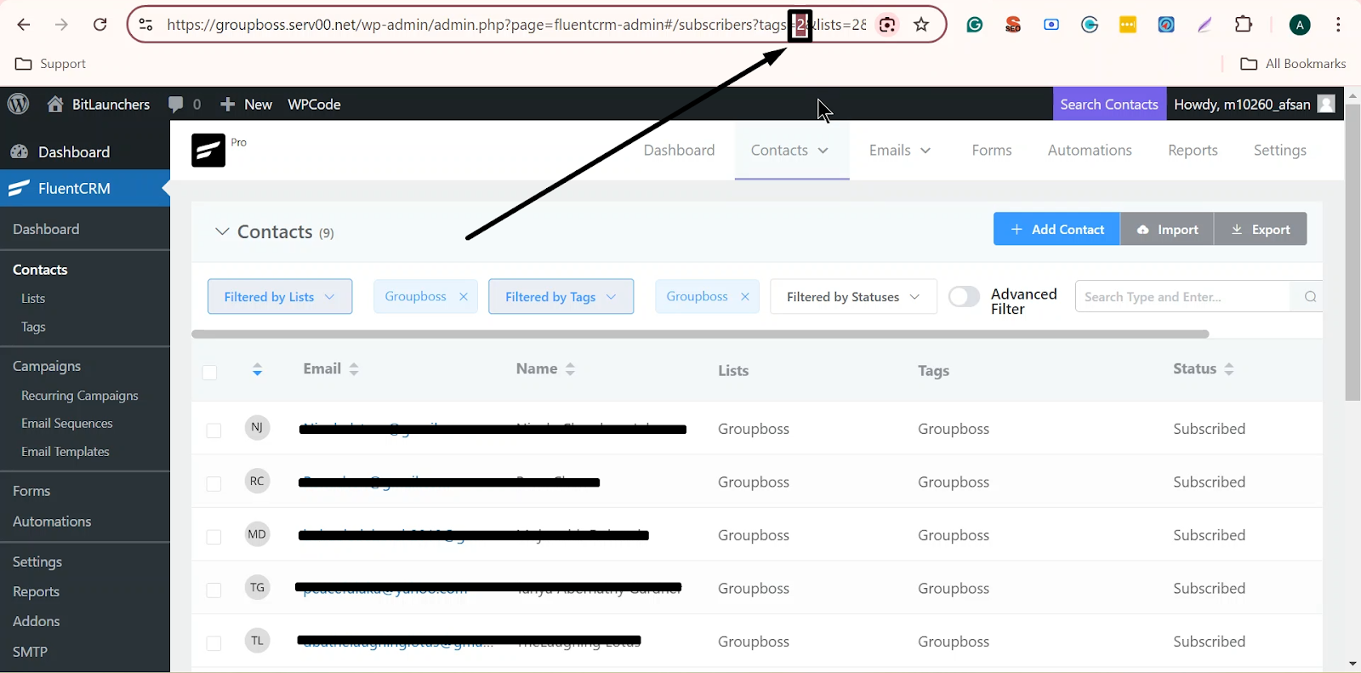Viewport: 1361px width, 673px height.
Task: Check the TG contact row checkbox
Action: pyautogui.click(x=214, y=590)
